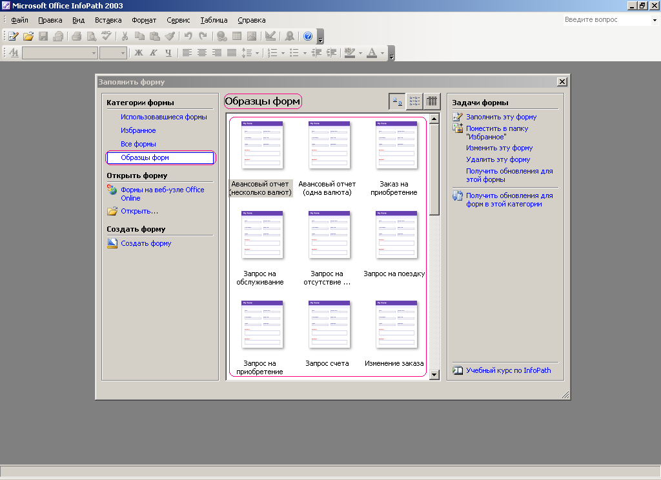Click the Print icon in toolbar
Screen dimensions: 661x480
tap(76, 36)
